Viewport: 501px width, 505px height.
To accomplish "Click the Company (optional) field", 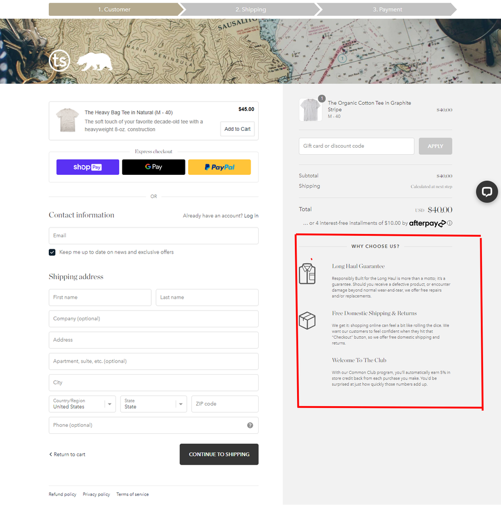I will point(153,319).
